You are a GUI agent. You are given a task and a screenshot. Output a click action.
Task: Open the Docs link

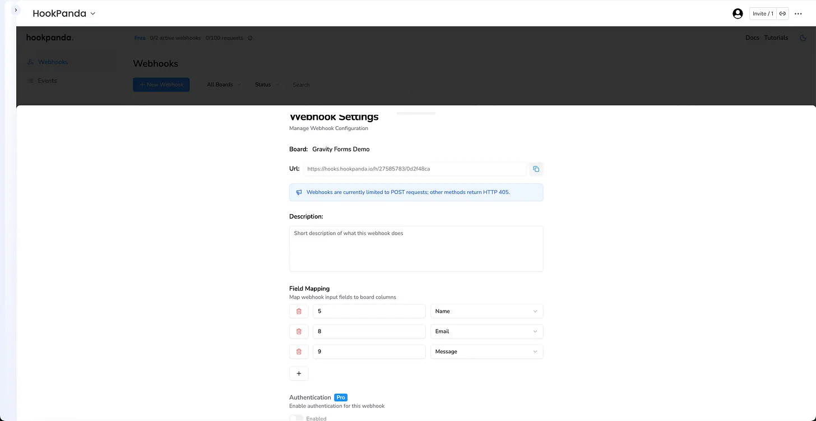pos(752,38)
